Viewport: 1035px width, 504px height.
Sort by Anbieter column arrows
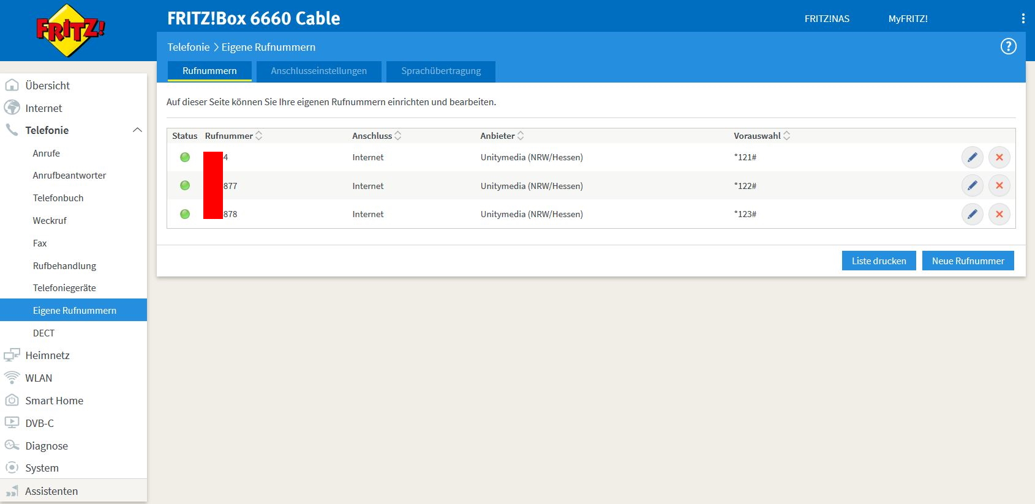[x=521, y=136]
